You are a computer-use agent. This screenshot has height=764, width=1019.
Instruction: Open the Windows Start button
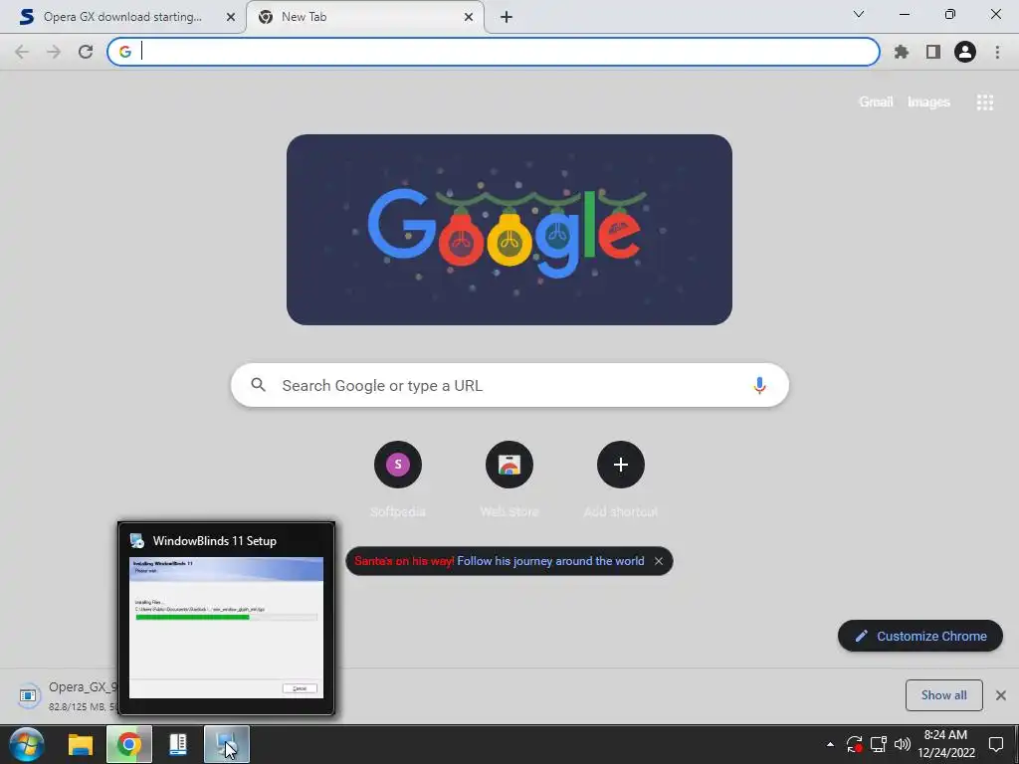click(26, 744)
